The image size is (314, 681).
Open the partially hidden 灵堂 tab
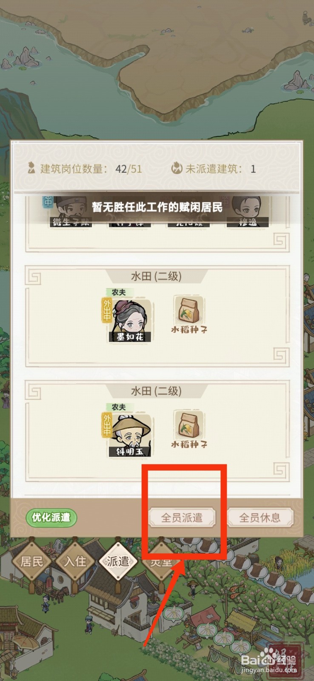point(161,561)
